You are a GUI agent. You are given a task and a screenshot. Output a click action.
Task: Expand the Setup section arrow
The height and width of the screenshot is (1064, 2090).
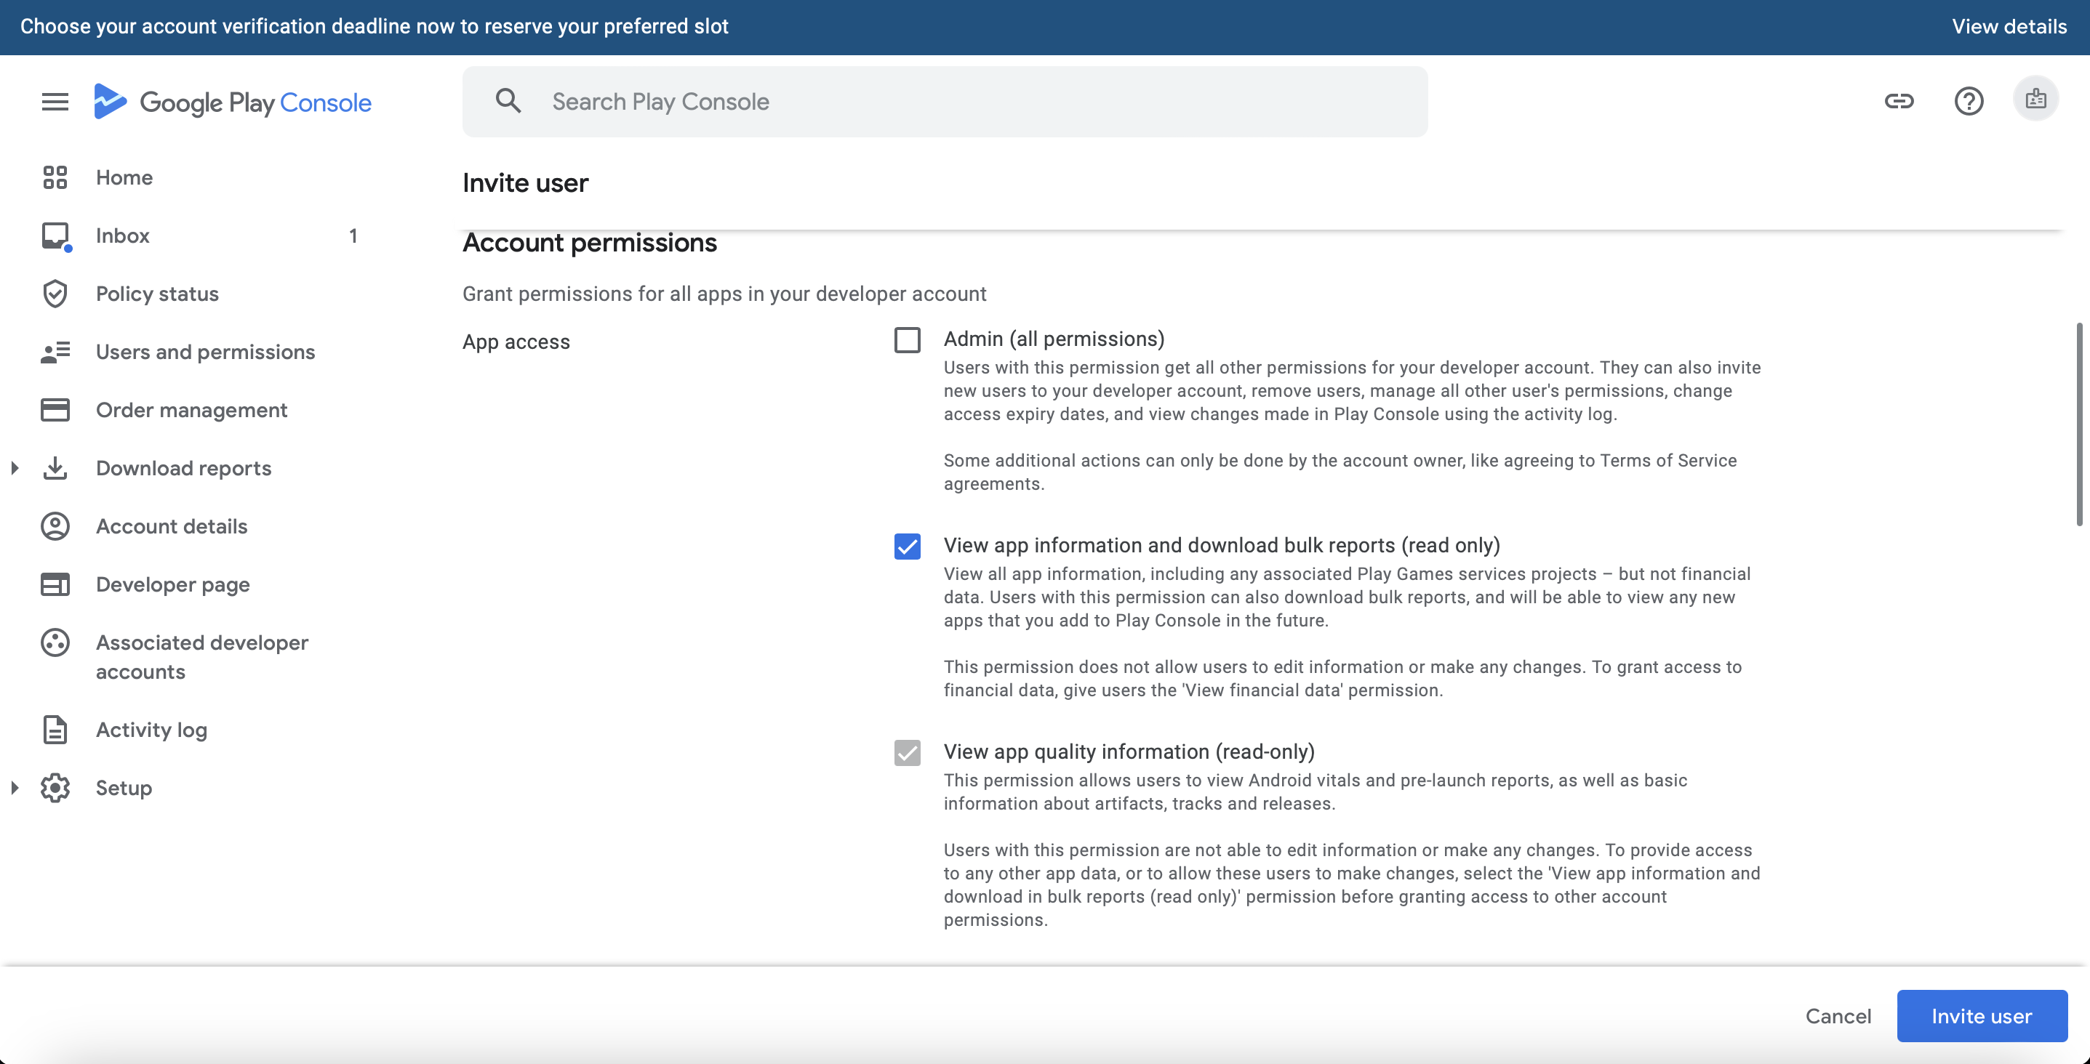[x=15, y=787]
